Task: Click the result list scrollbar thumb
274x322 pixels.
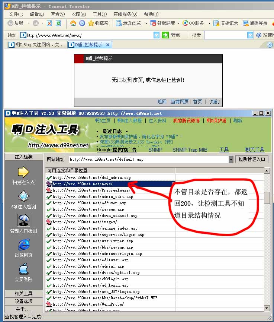Action: point(267,198)
